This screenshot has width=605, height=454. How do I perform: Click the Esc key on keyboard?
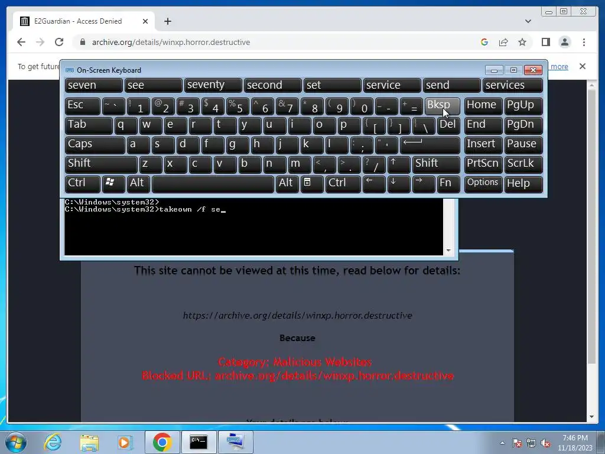83,106
